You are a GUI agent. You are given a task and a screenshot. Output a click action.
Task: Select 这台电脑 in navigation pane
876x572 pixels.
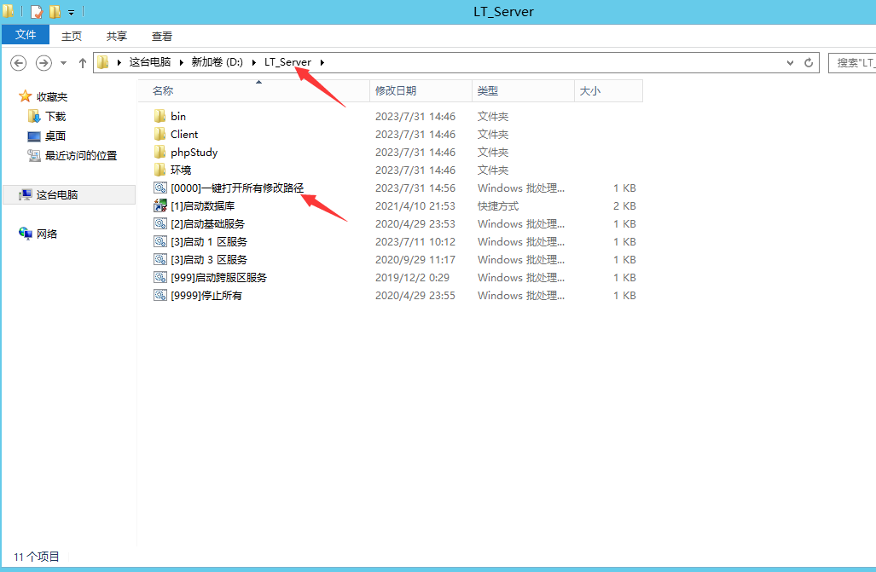[x=57, y=194]
